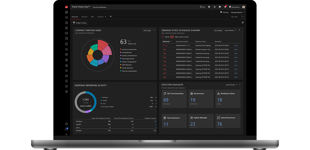310x150 pixels.
Task: Change Observed Attack Techniques Last 24 hours range
Action: pos(230,30)
